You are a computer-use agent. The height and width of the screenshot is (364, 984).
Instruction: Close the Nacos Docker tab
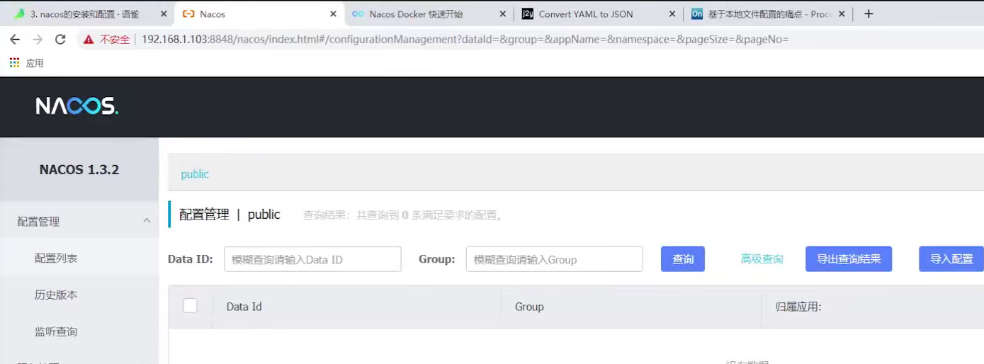click(503, 14)
